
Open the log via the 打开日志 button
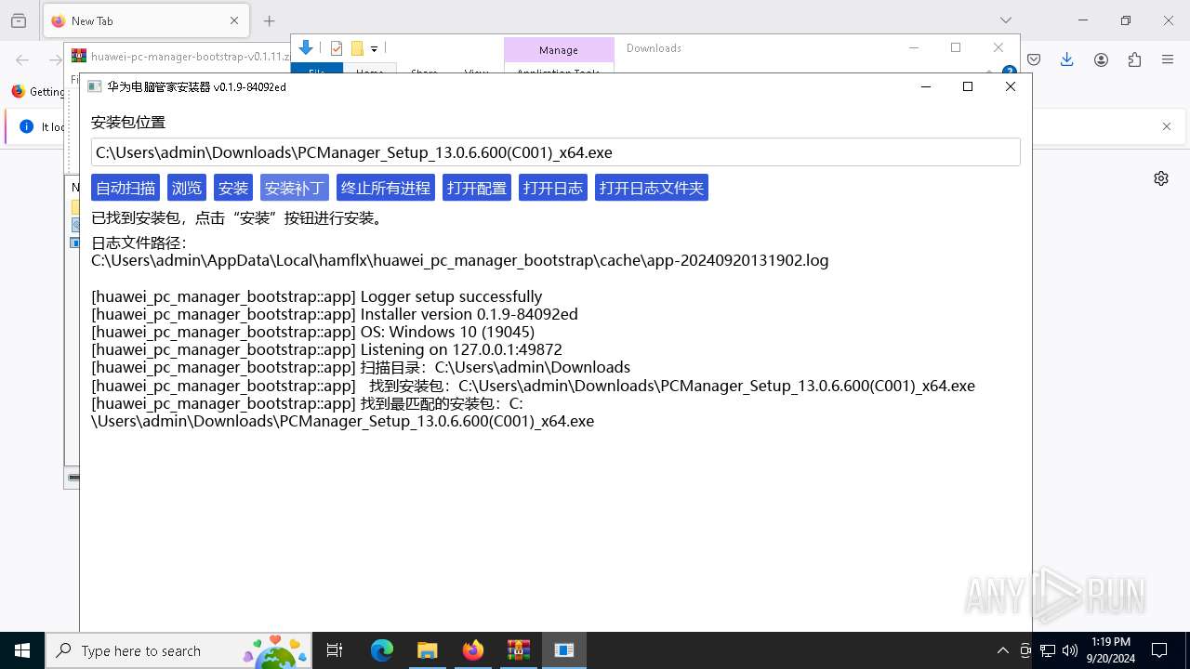click(553, 188)
